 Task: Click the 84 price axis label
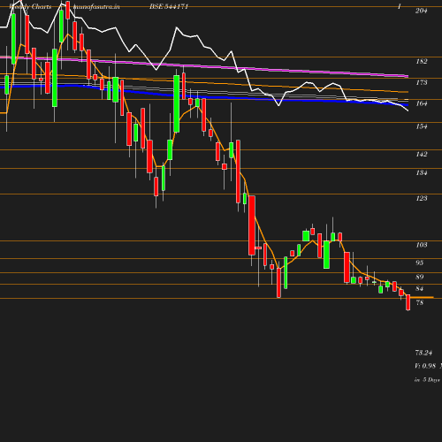(x=420, y=288)
